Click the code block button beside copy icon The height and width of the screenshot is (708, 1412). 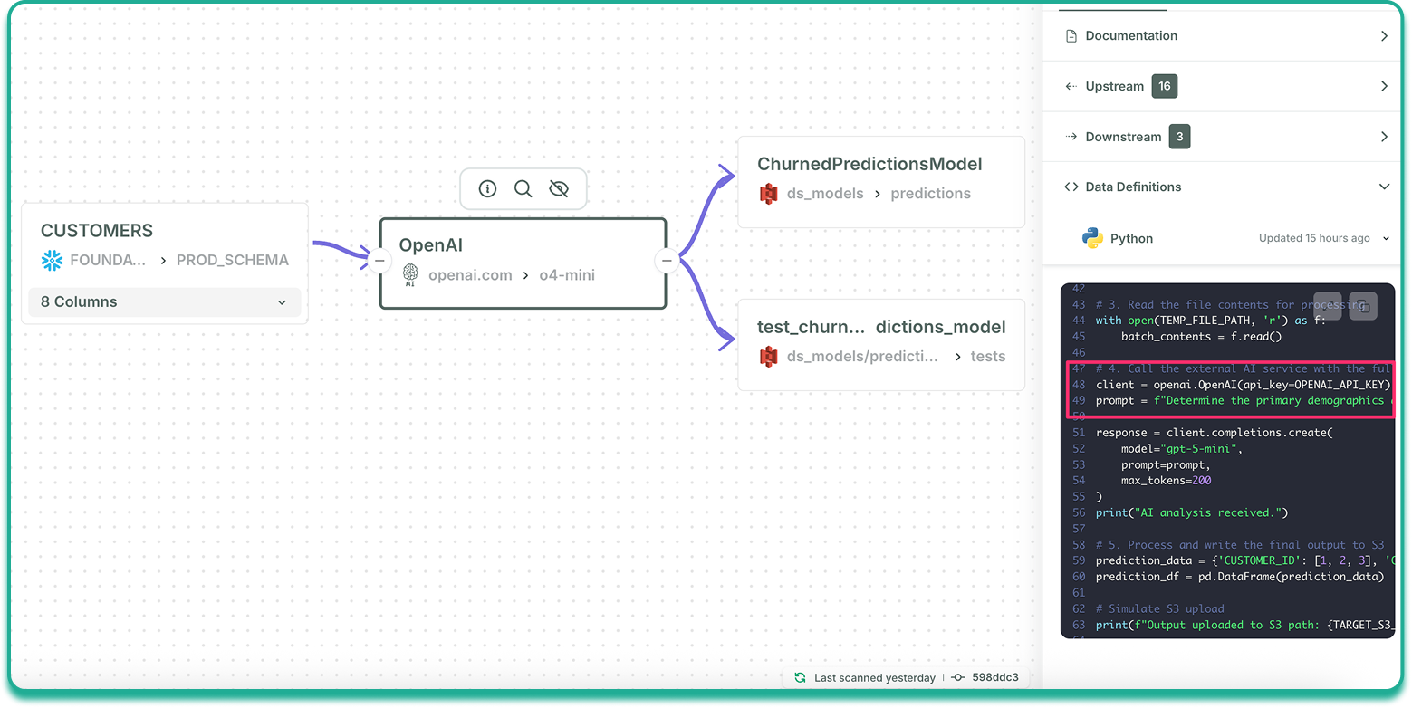(1328, 306)
